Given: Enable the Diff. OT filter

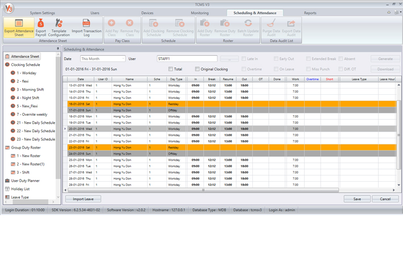Looking at the screenshot, I should tap(340, 69).
